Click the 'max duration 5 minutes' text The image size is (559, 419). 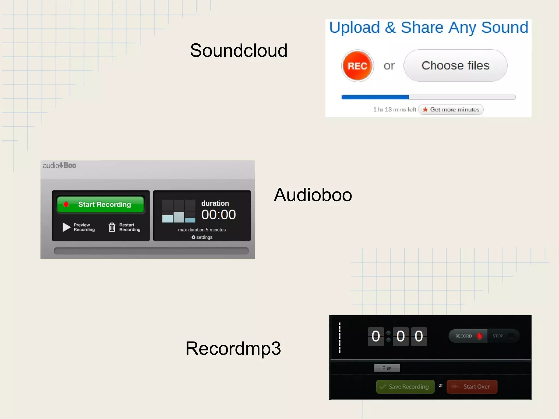[202, 230]
